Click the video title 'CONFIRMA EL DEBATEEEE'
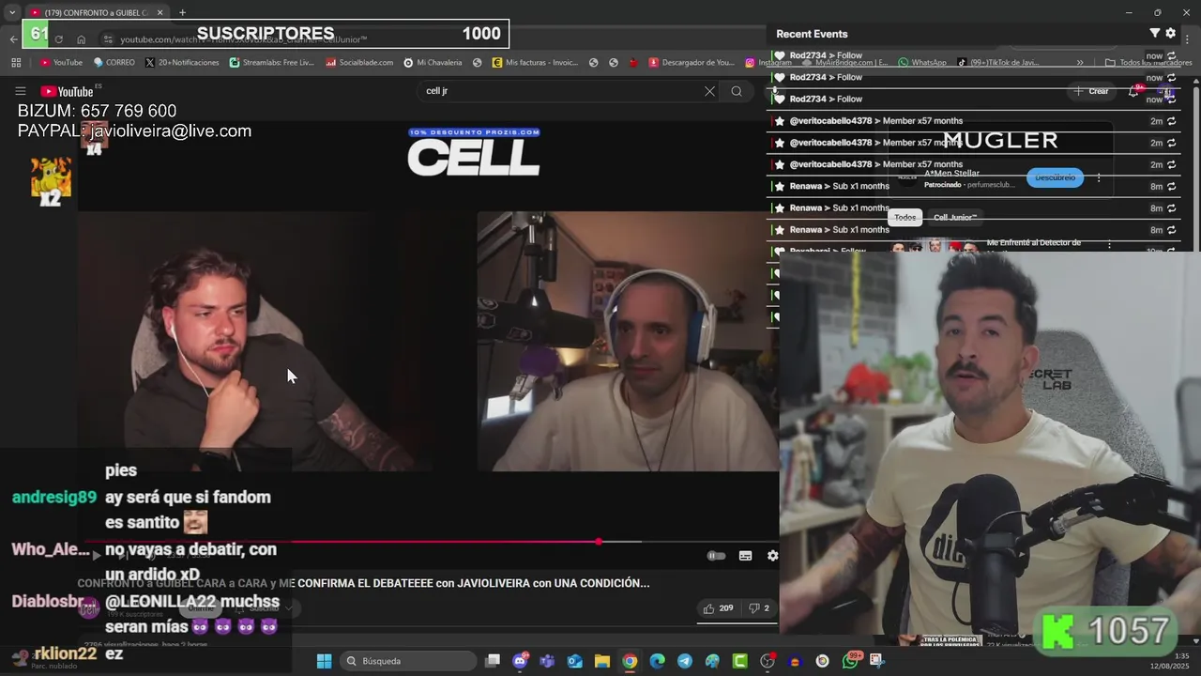1201x676 pixels. 362,583
